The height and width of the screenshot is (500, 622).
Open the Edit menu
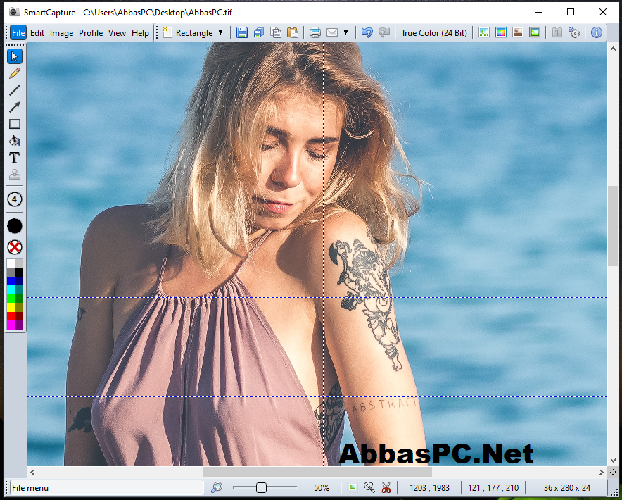click(37, 33)
